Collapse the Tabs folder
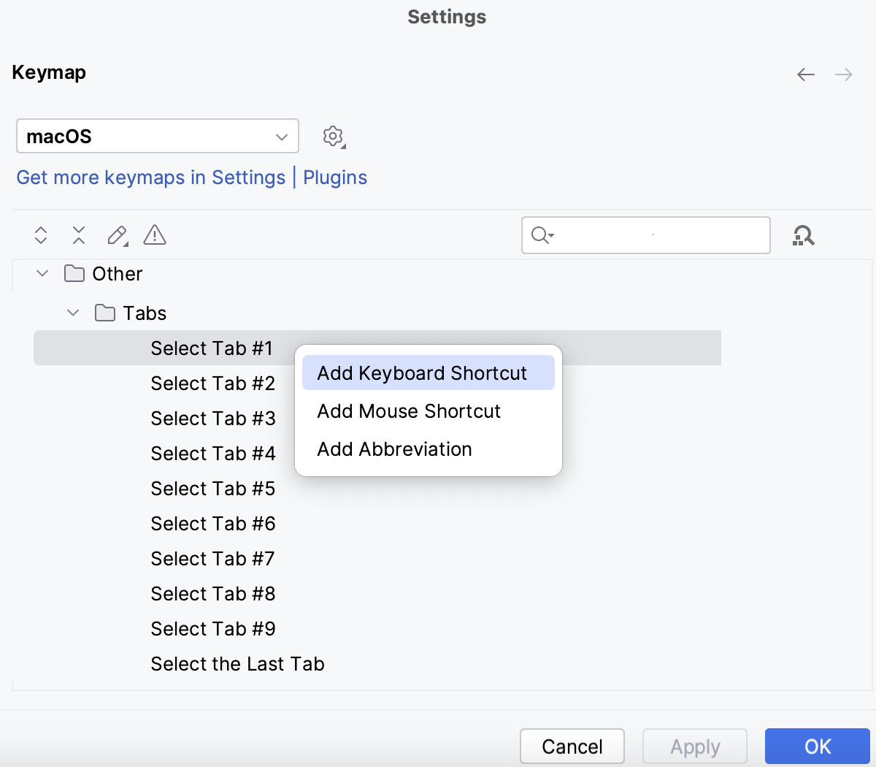 click(x=72, y=313)
